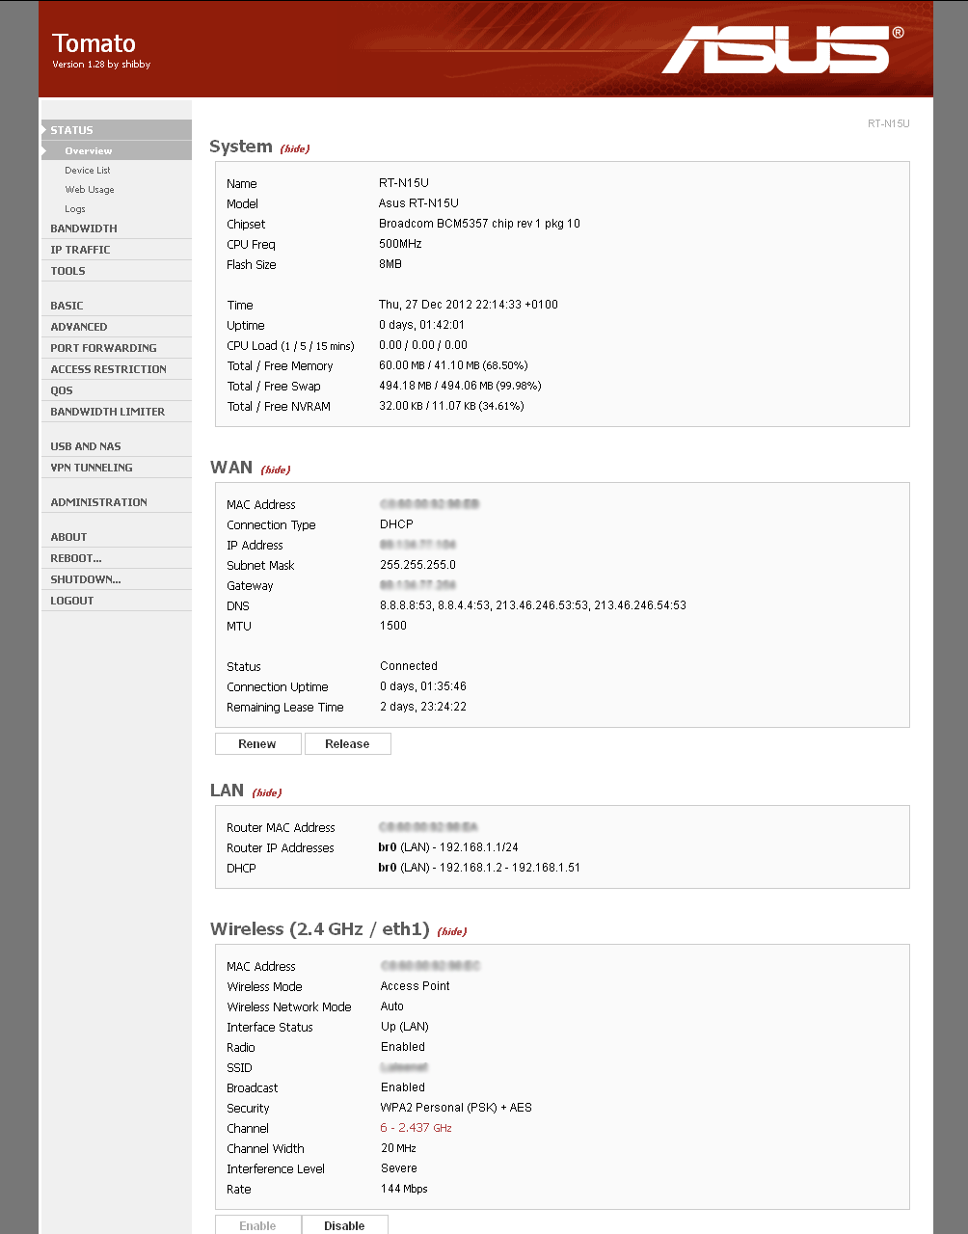Click the Total / Free NVRAM value
Image resolution: width=968 pixels, height=1234 pixels.
point(451,407)
